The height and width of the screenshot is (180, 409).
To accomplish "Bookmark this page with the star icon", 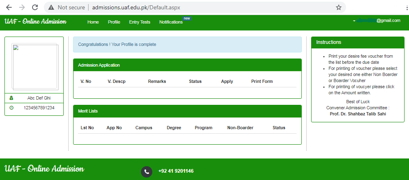I will tap(339, 8).
